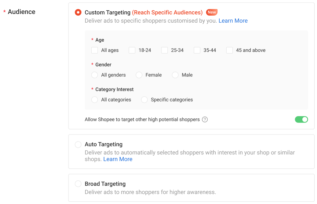Click the New badge beside Custom Targeting
The image size is (317, 204).
click(x=212, y=12)
